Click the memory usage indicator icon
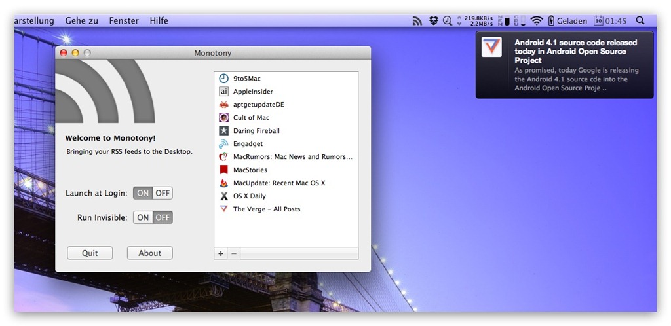671x326 pixels. click(504, 20)
